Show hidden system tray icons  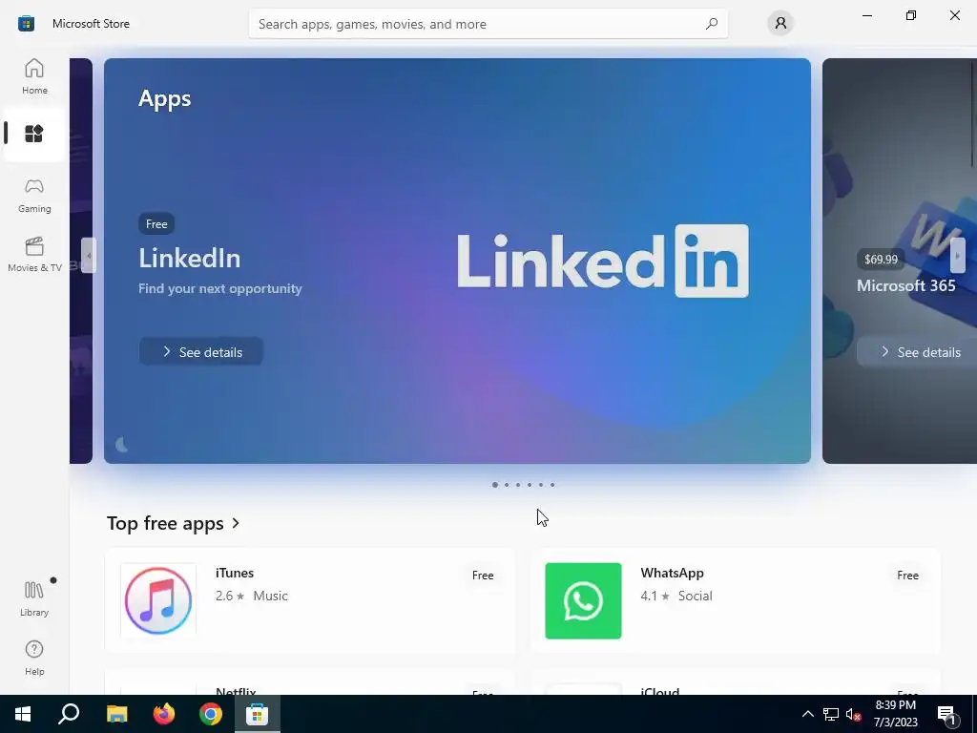coord(807,714)
